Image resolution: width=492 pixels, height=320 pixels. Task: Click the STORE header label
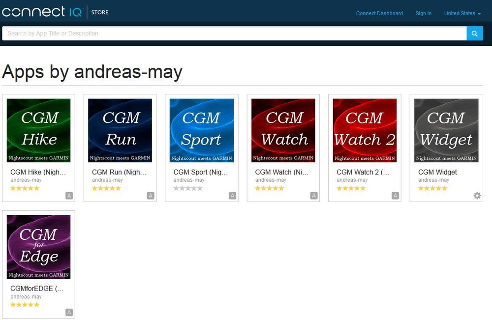[x=100, y=12]
